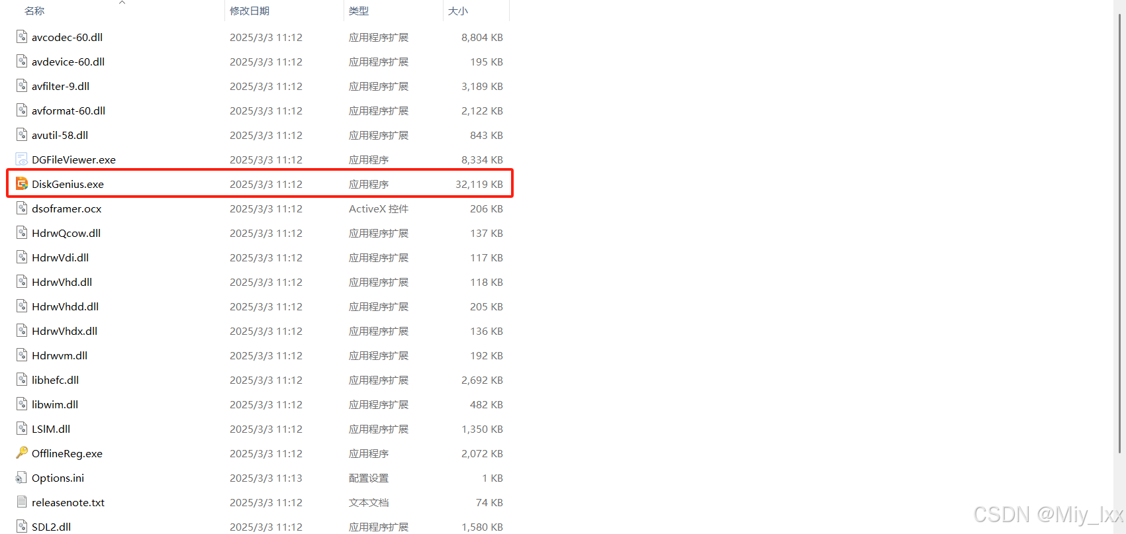
Task: Click the 74 KB size value
Action: click(489, 503)
